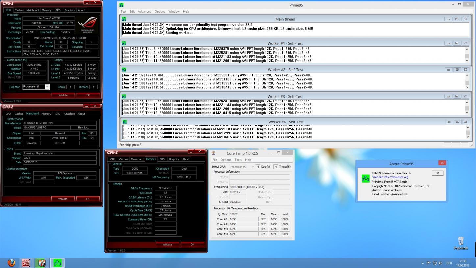476x268 pixels.
Task: Click the Tj. Max 100°C field
Action: click(x=243, y=214)
